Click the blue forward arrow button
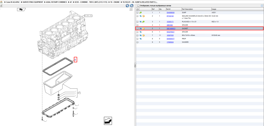 tap(132, 6)
